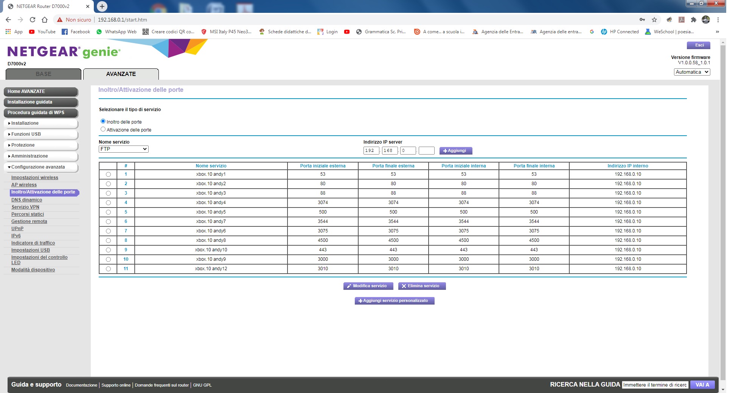
Task: Open the Facebook bookmark
Action: [76, 32]
